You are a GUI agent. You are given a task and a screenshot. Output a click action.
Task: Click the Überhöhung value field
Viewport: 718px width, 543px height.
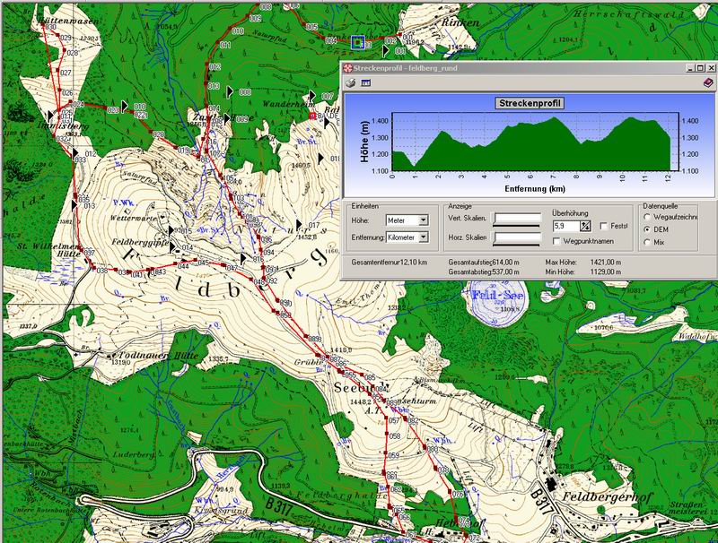pyautogui.click(x=566, y=226)
